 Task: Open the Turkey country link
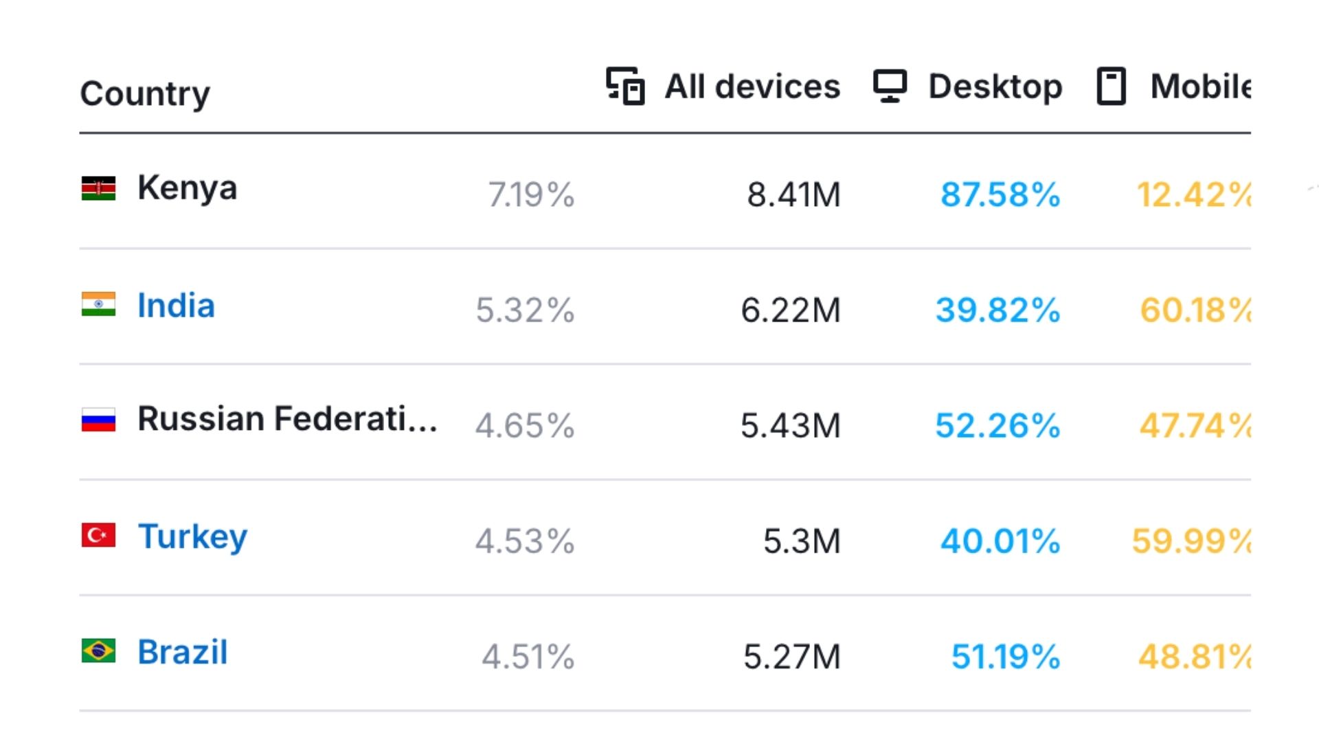click(x=192, y=537)
